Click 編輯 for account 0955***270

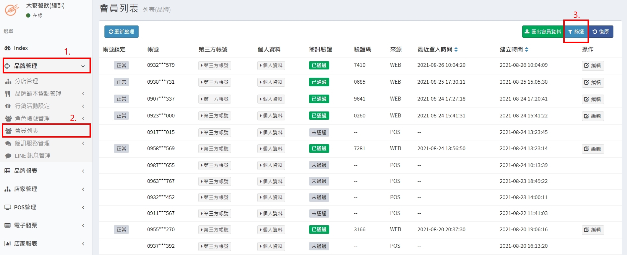[x=593, y=230]
